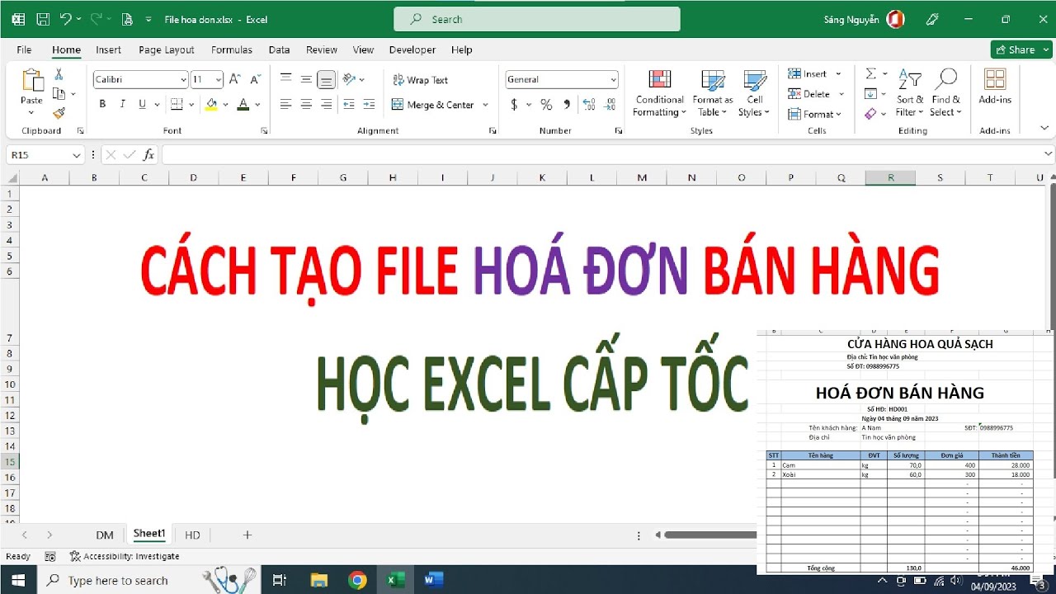Apply Accounting number format dollar icon
Viewport: 1056px width, 594px height.
514,105
